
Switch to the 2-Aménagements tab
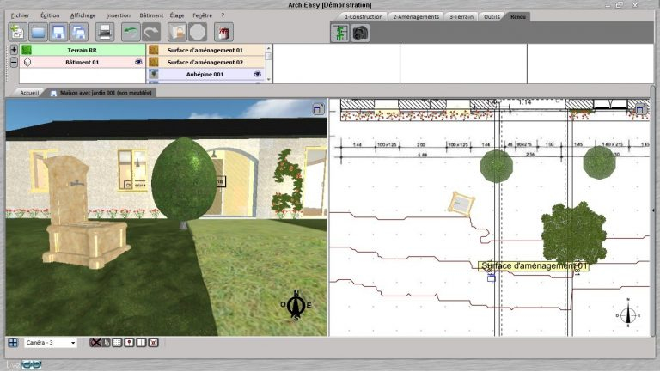point(416,16)
